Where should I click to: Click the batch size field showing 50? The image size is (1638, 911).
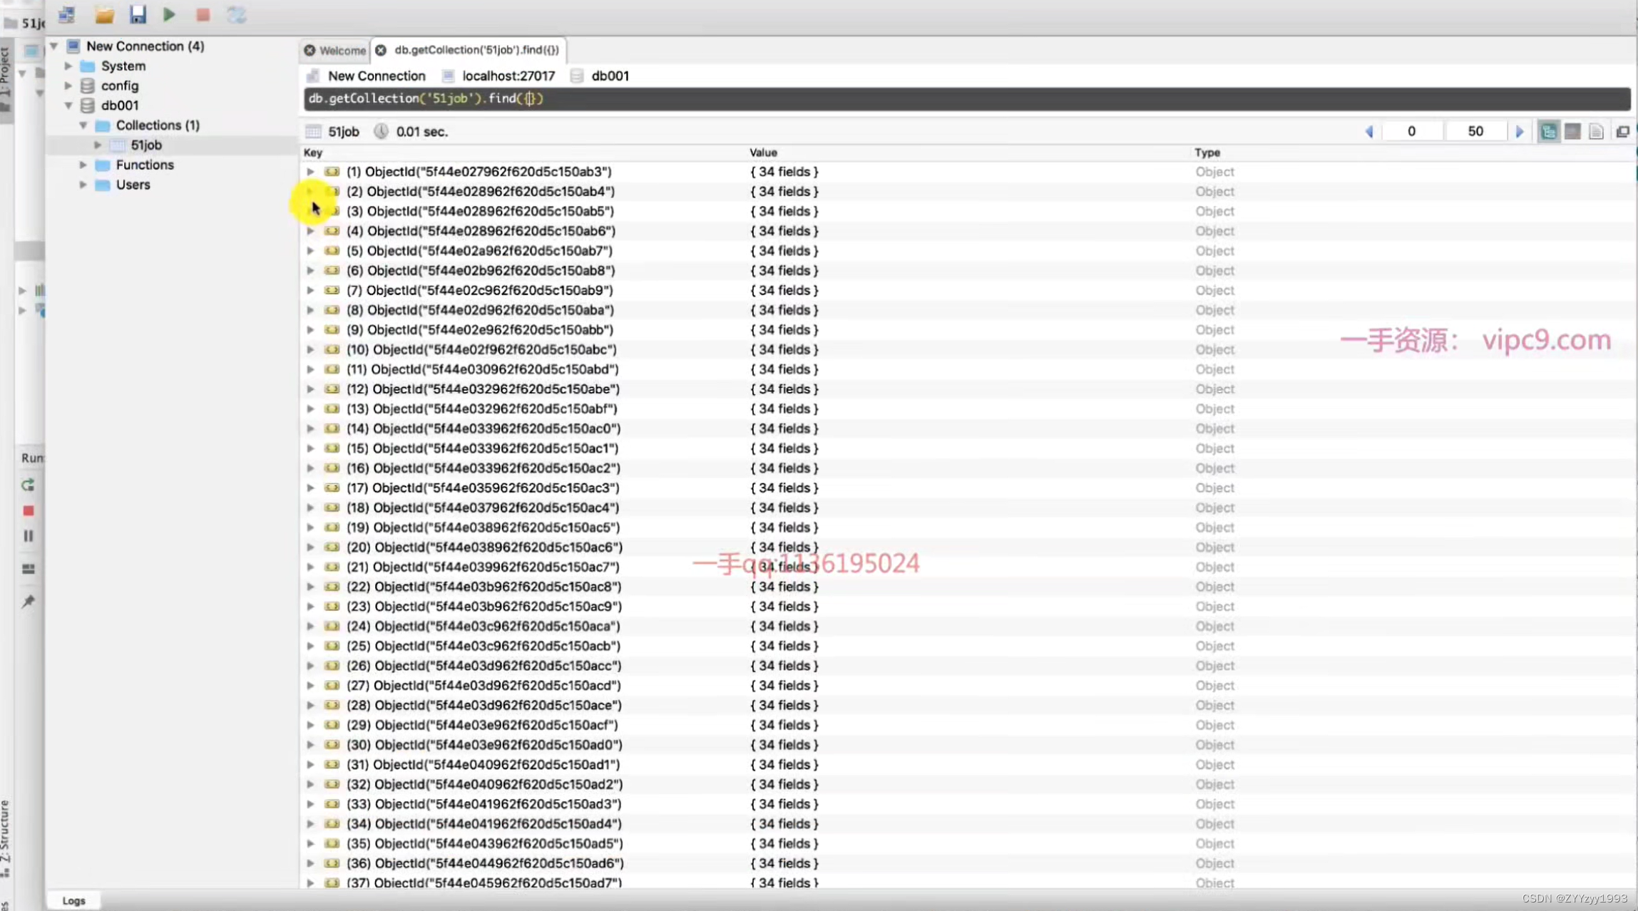[x=1475, y=132]
